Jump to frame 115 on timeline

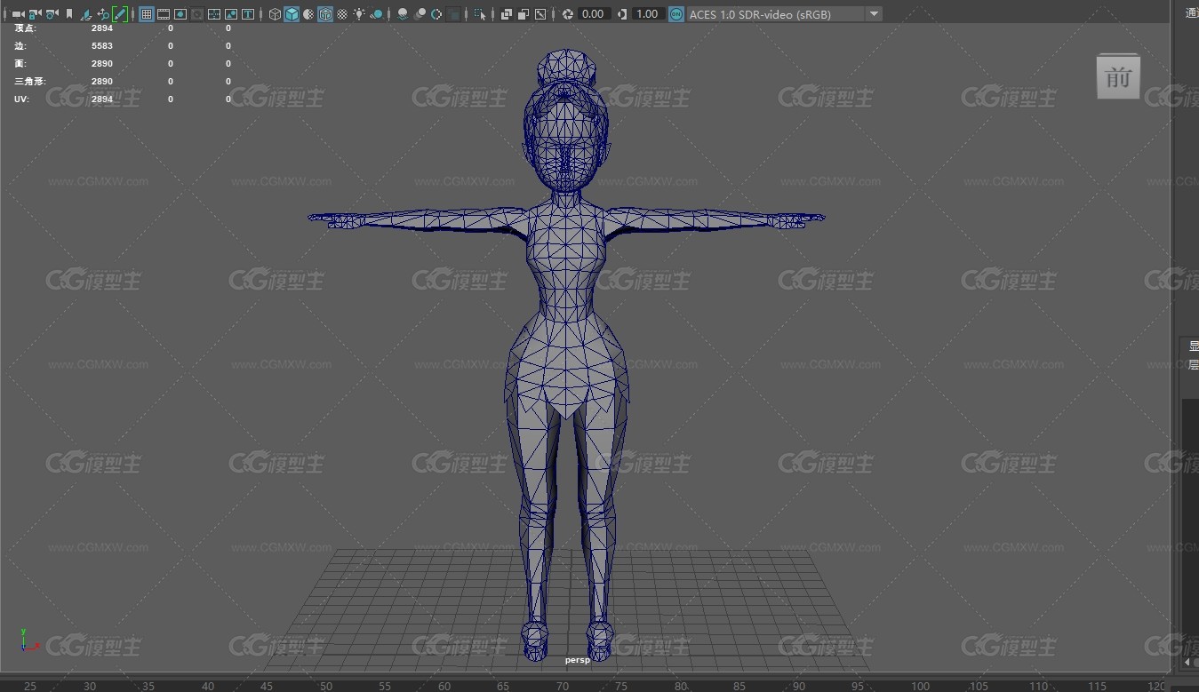pyautogui.click(x=1098, y=686)
